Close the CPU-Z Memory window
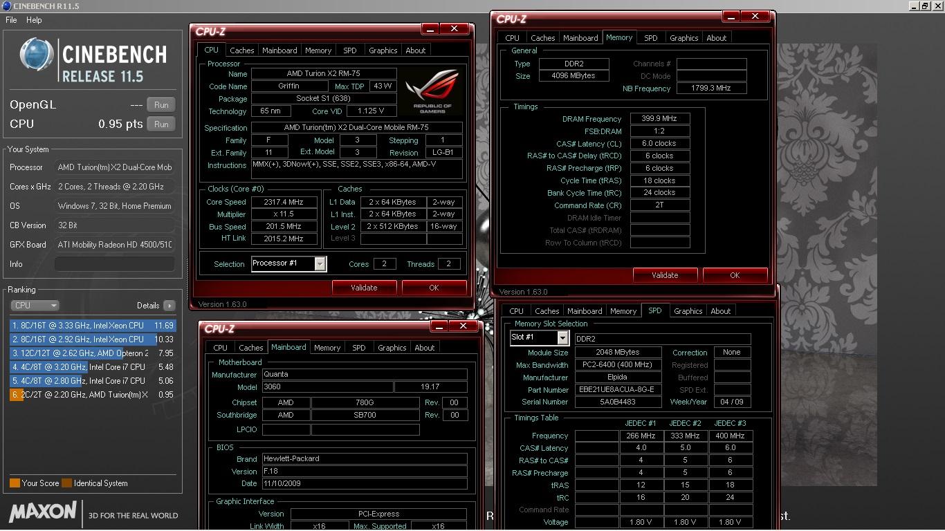 coord(755,16)
